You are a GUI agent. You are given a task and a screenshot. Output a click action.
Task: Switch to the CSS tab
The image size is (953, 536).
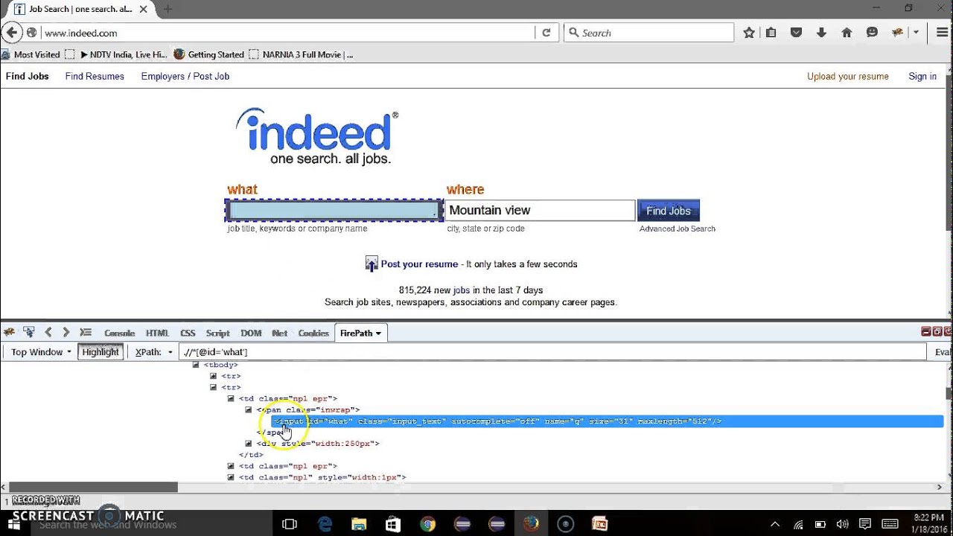click(x=188, y=333)
